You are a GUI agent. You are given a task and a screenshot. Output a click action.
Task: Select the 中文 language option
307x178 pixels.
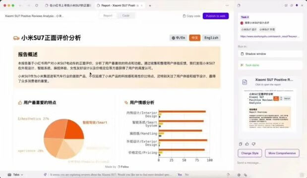(194, 38)
